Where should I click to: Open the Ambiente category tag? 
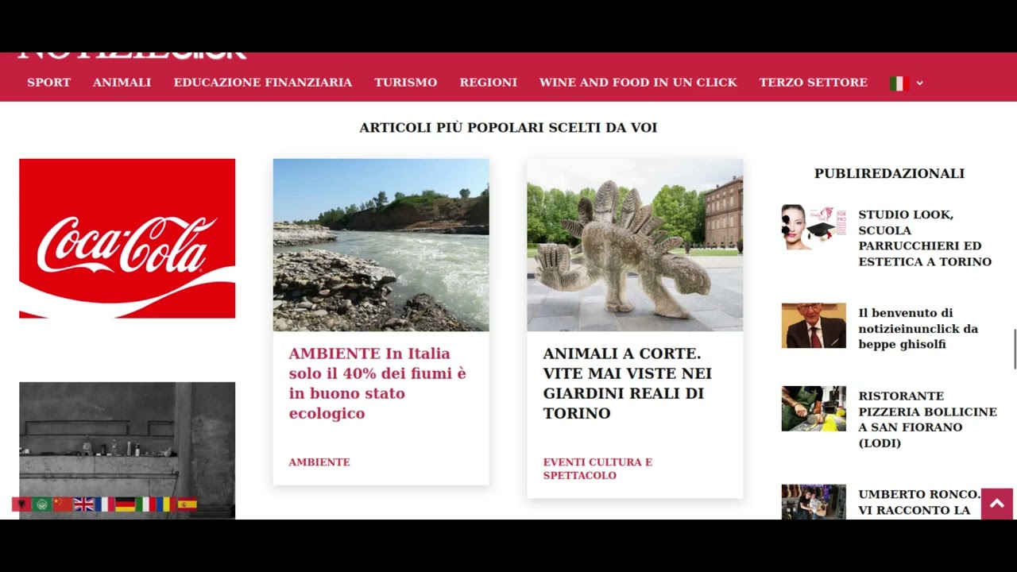(319, 462)
